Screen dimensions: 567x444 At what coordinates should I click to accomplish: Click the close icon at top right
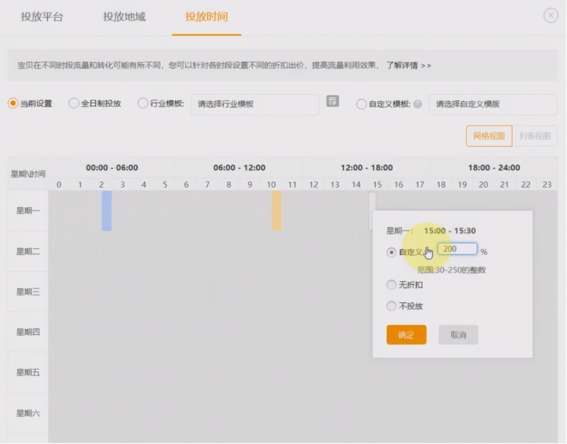(x=551, y=15)
